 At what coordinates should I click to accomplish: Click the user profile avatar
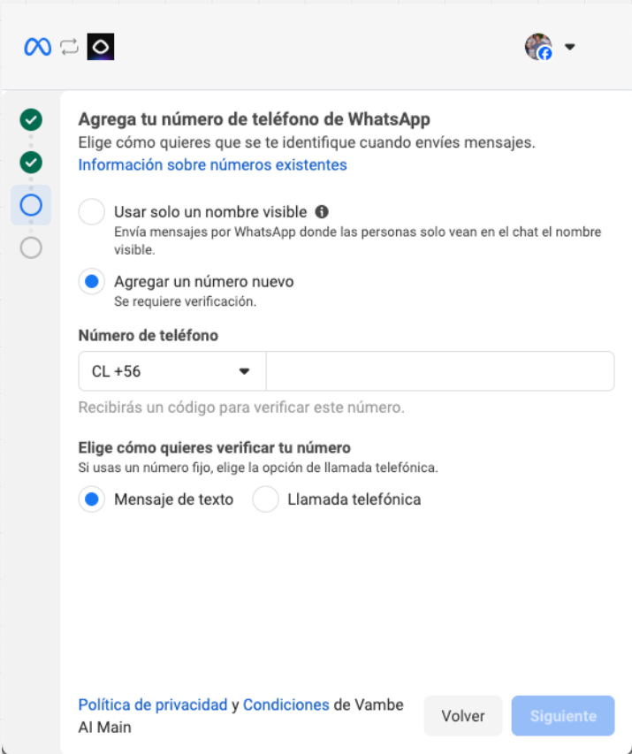538,47
